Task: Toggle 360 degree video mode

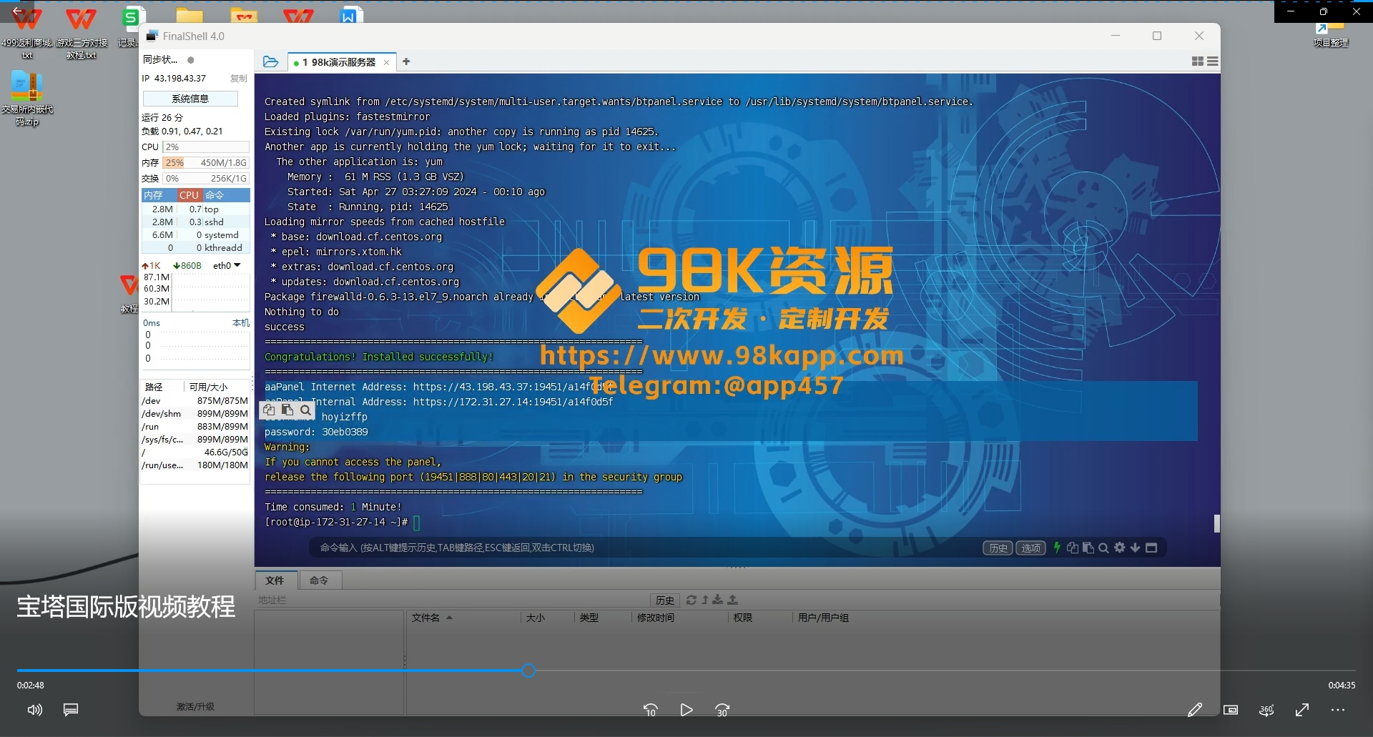Action: click(1266, 710)
